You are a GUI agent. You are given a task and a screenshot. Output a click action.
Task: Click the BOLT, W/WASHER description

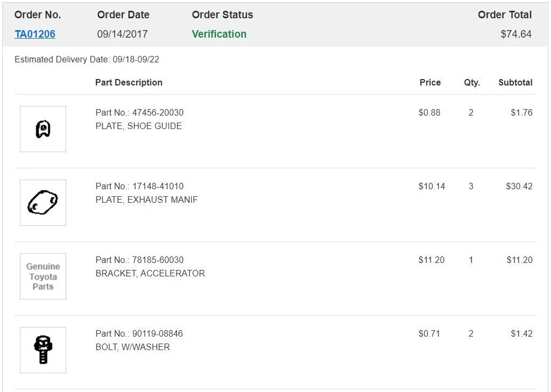point(132,347)
